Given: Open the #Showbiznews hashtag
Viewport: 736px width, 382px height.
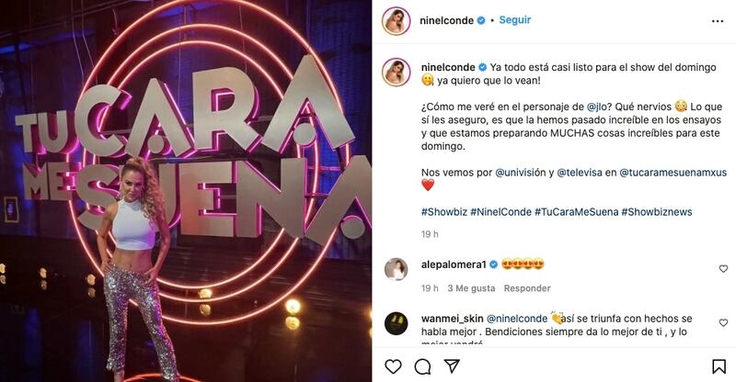Looking at the screenshot, I should click(x=657, y=212).
